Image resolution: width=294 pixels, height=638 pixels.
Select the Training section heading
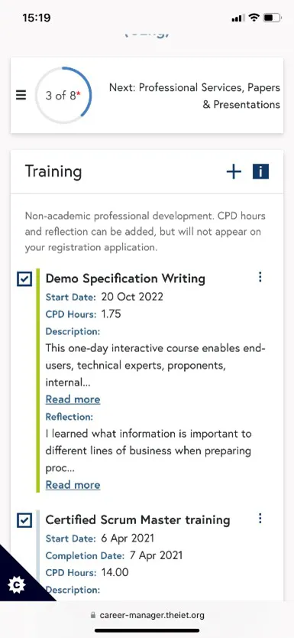53,171
